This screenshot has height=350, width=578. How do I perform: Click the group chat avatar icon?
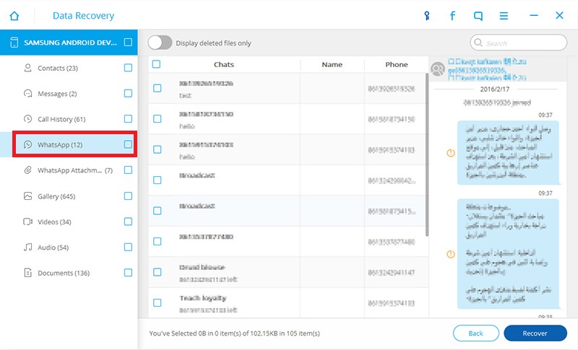click(438, 69)
